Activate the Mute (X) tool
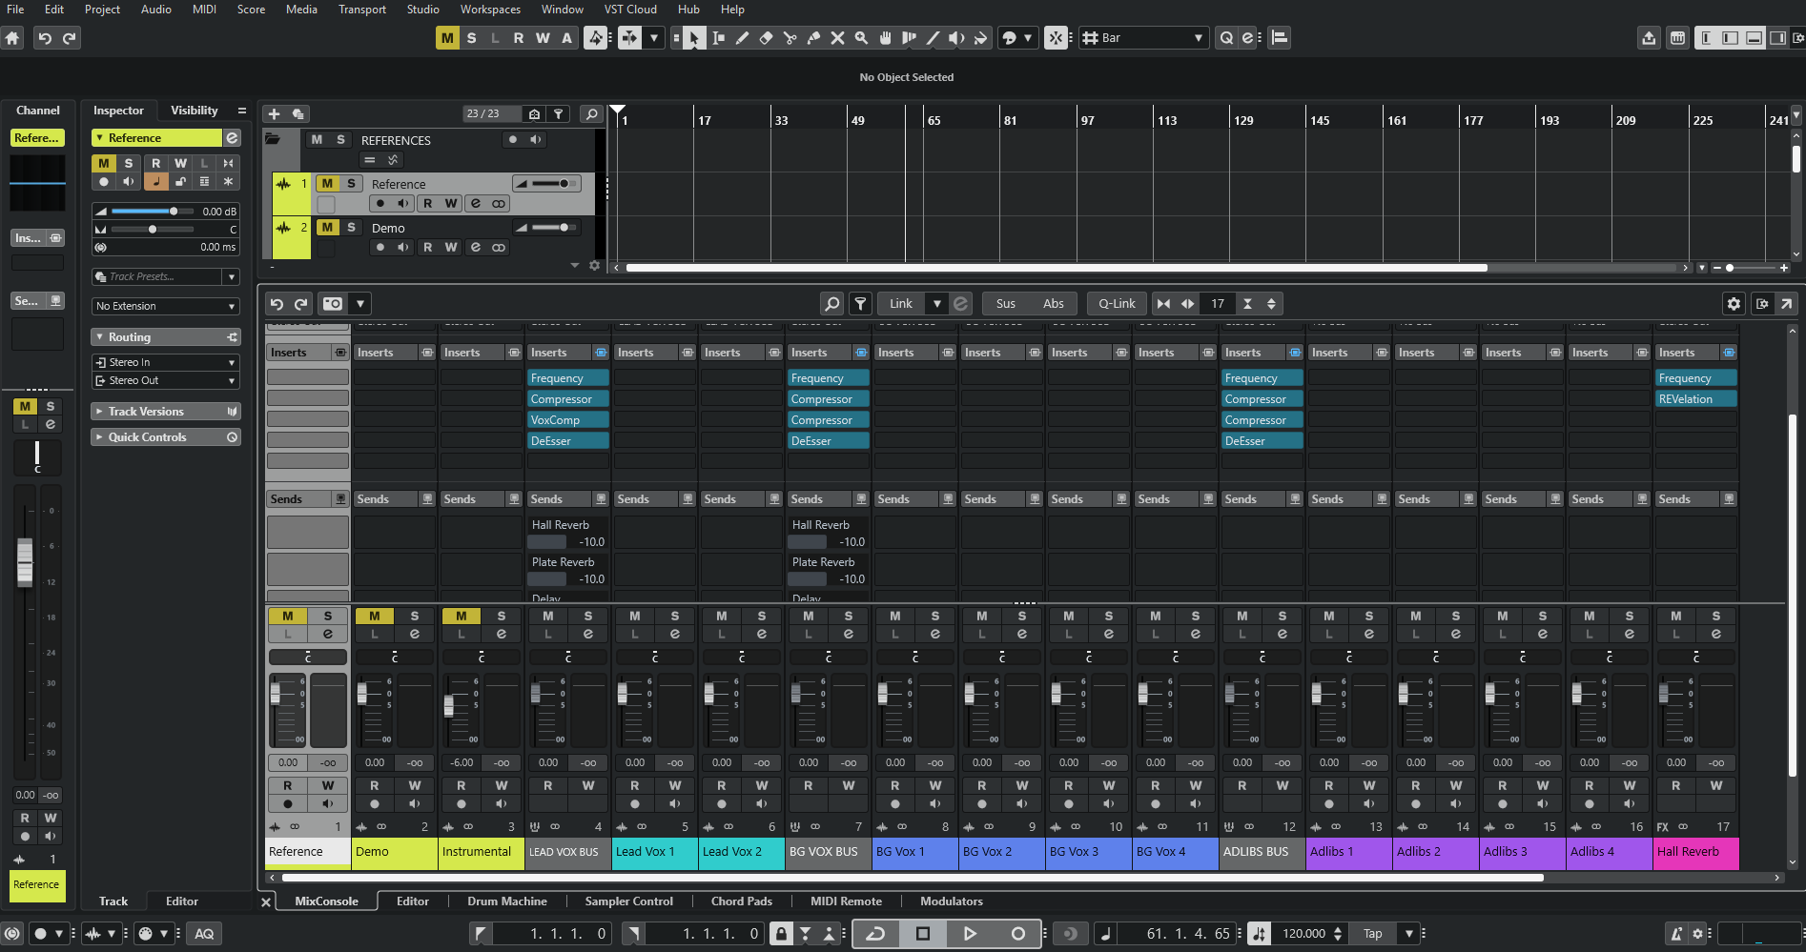Image resolution: width=1806 pixels, height=952 pixels. 837,38
